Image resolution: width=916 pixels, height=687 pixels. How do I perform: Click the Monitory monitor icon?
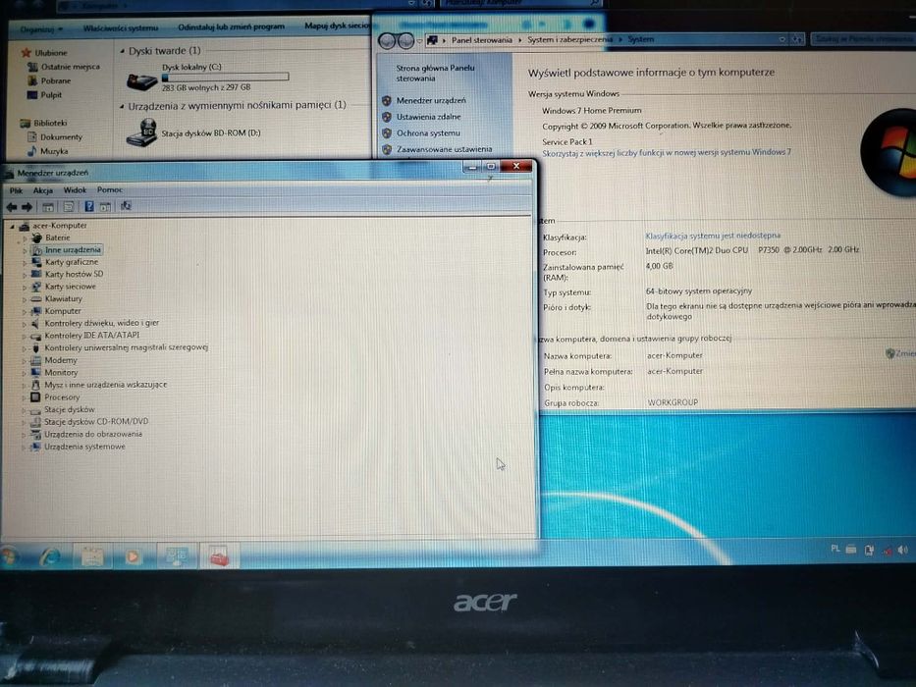pyautogui.click(x=36, y=372)
